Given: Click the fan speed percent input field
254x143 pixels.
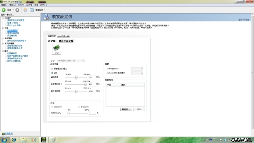Looking at the screenshot, I should (92, 113).
